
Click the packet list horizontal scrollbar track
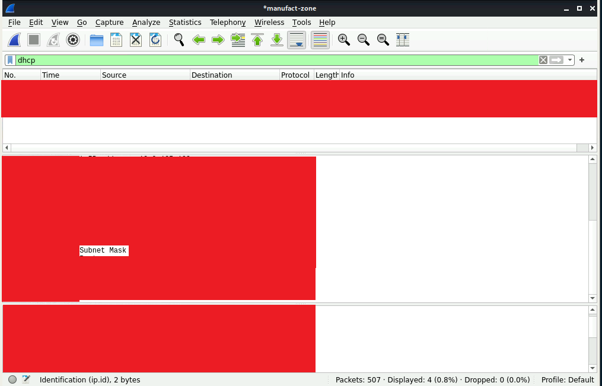(x=294, y=148)
